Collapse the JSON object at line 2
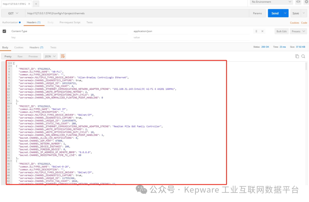 point(11,66)
